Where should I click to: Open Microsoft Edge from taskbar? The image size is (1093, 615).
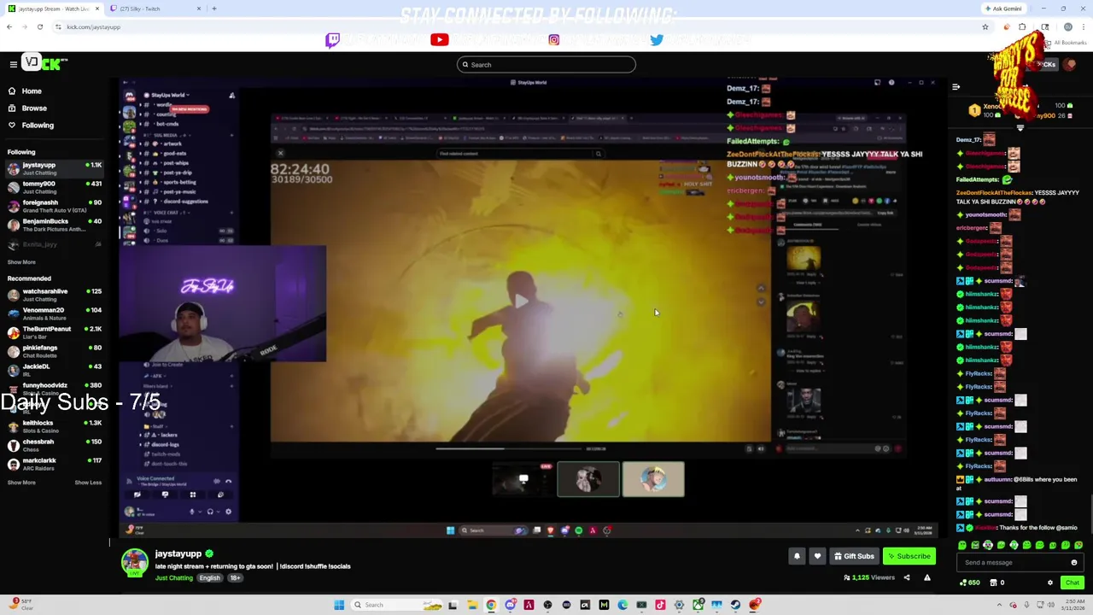pos(622,605)
